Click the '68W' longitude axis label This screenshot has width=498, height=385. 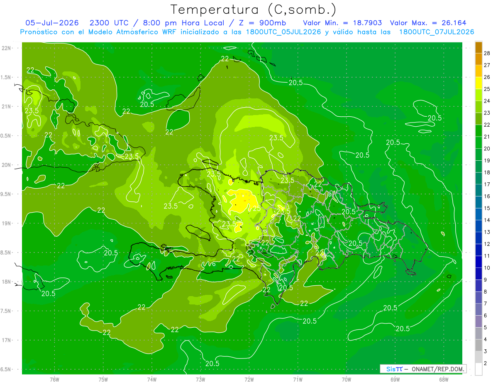[444, 380]
